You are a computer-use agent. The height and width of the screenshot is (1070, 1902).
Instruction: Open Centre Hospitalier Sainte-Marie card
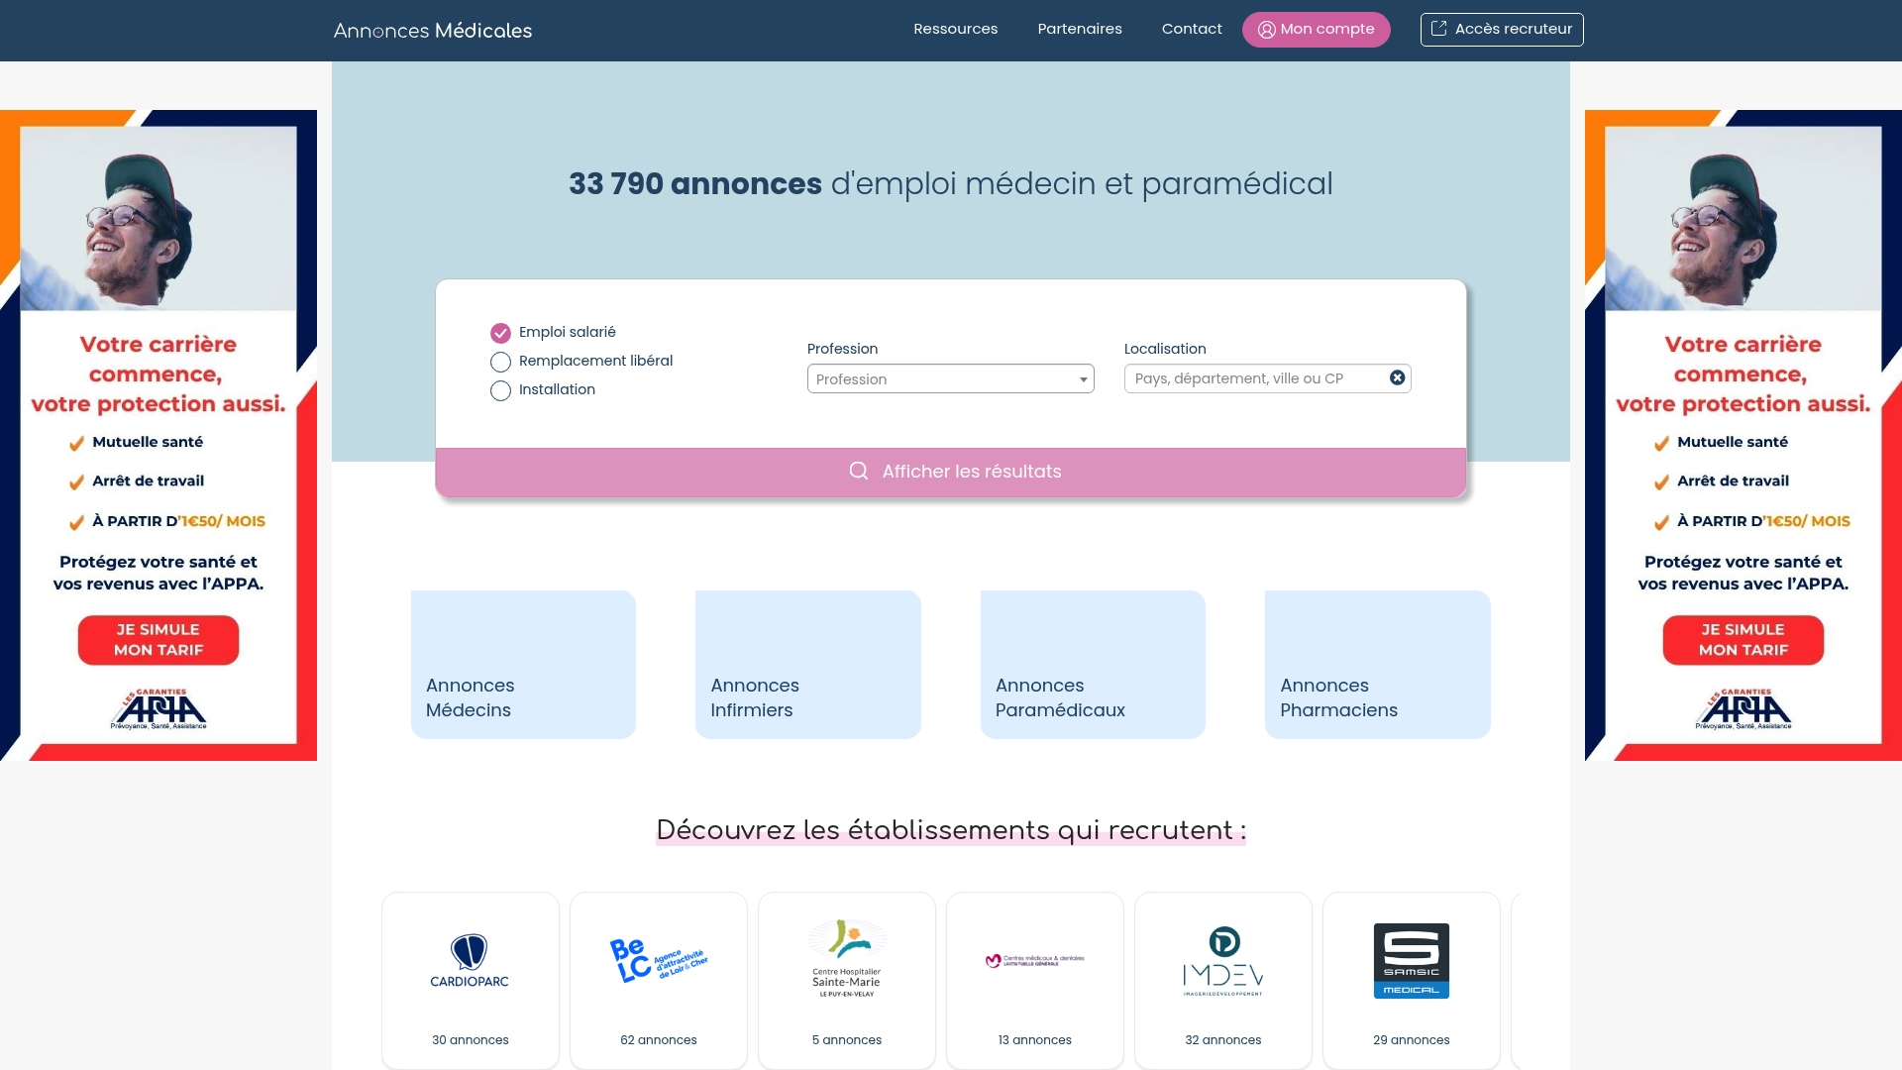(847, 981)
